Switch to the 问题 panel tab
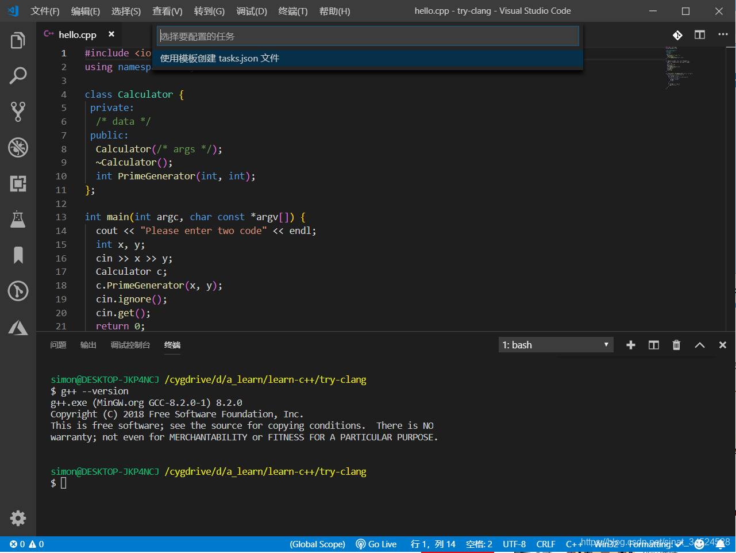 pyautogui.click(x=58, y=345)
